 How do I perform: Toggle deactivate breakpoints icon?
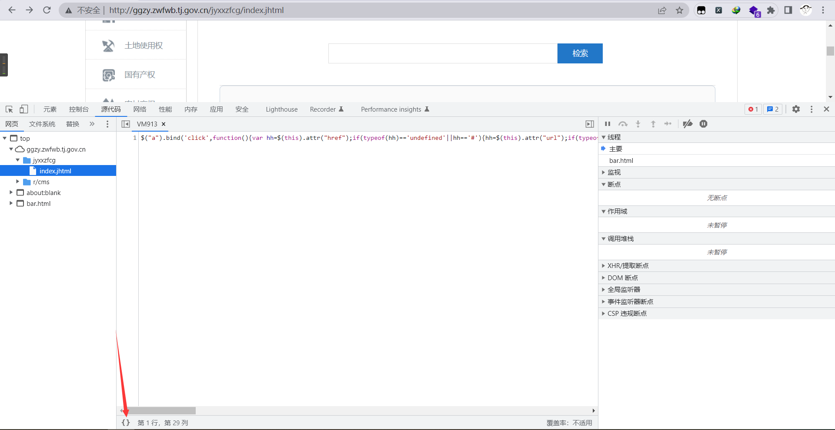(688, 124)
